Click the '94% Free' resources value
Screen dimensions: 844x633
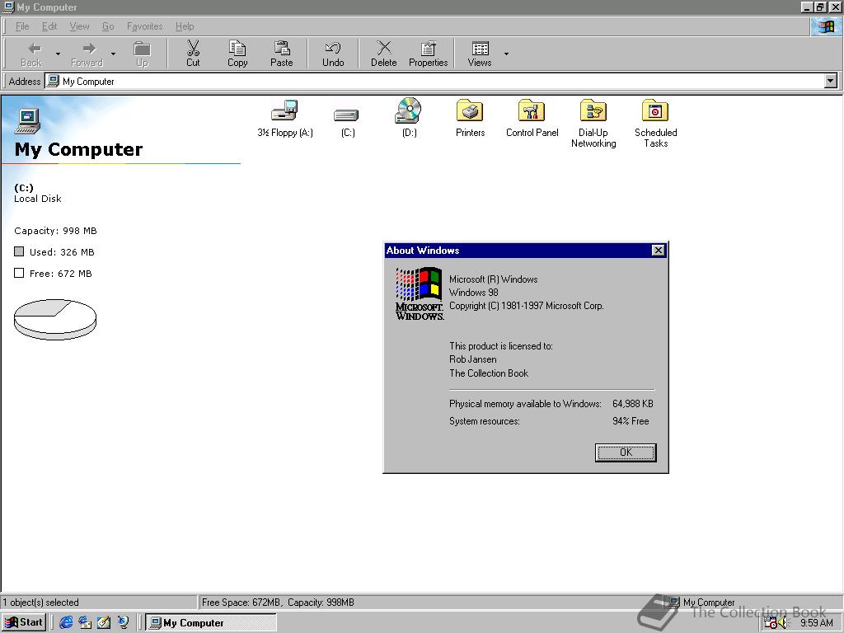[x=631, y=421]
